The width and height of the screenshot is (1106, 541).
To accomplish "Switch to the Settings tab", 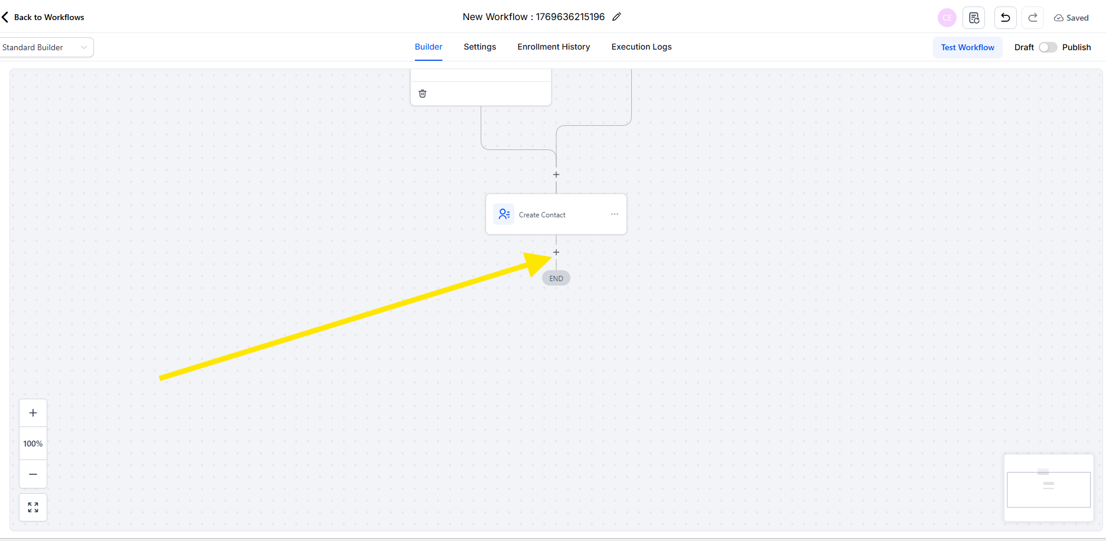I will point(479,47).
